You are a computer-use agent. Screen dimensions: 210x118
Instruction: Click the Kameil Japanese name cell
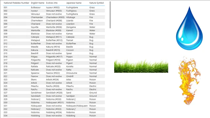click(70, 30)
